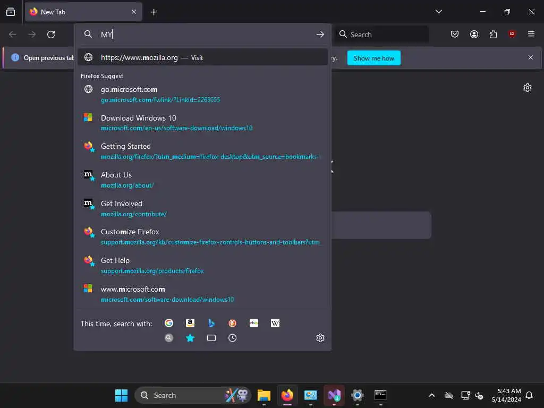Select Download Windows 10 suggestion
The width and height of the screenshot is (544, 408).
(202, 123)
